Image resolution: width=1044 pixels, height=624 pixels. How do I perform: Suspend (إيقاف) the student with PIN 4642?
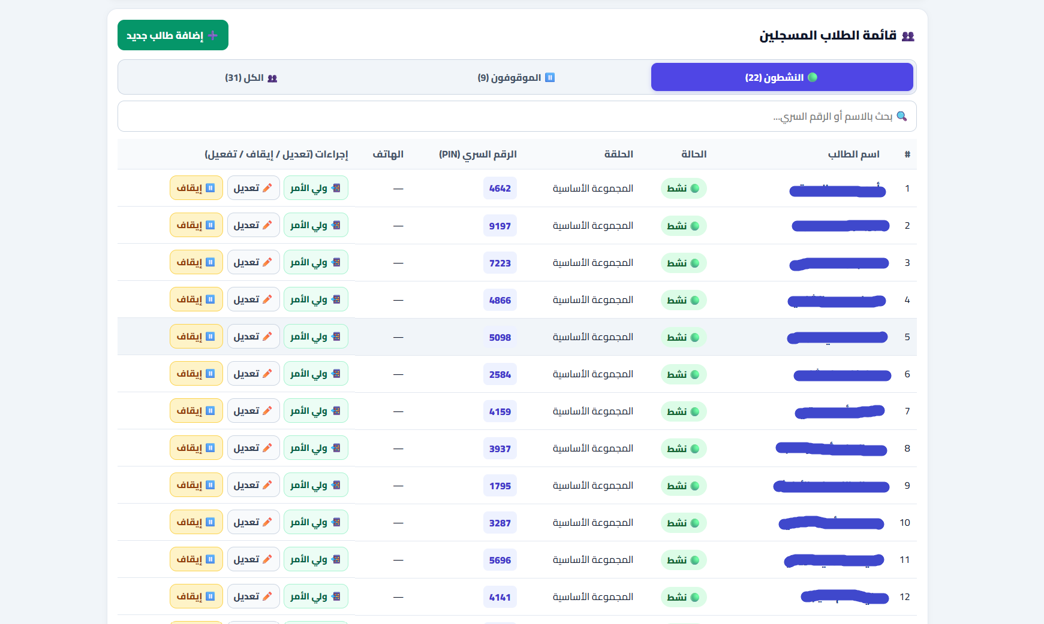(196, 188)
